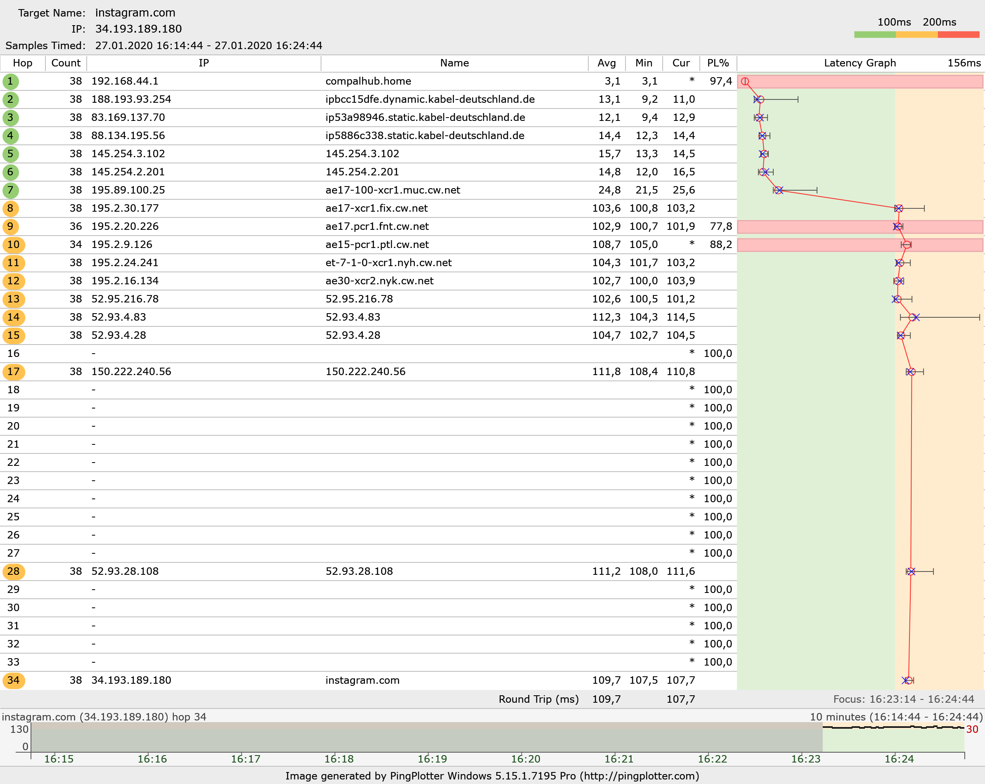
Task: Select the 52.93.28.108 IP address cell
Action: 125,571
